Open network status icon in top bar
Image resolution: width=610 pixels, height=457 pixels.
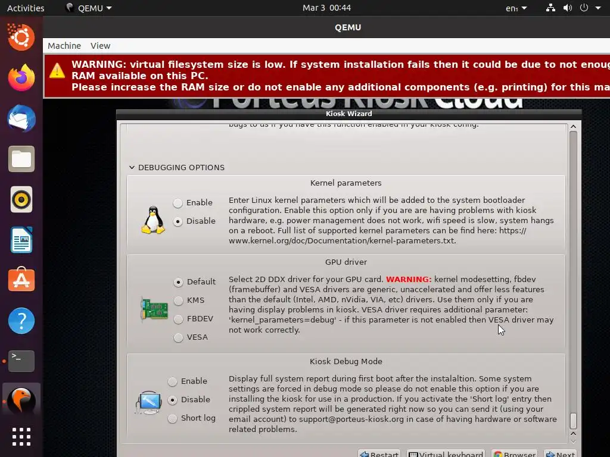pos(550,8)
